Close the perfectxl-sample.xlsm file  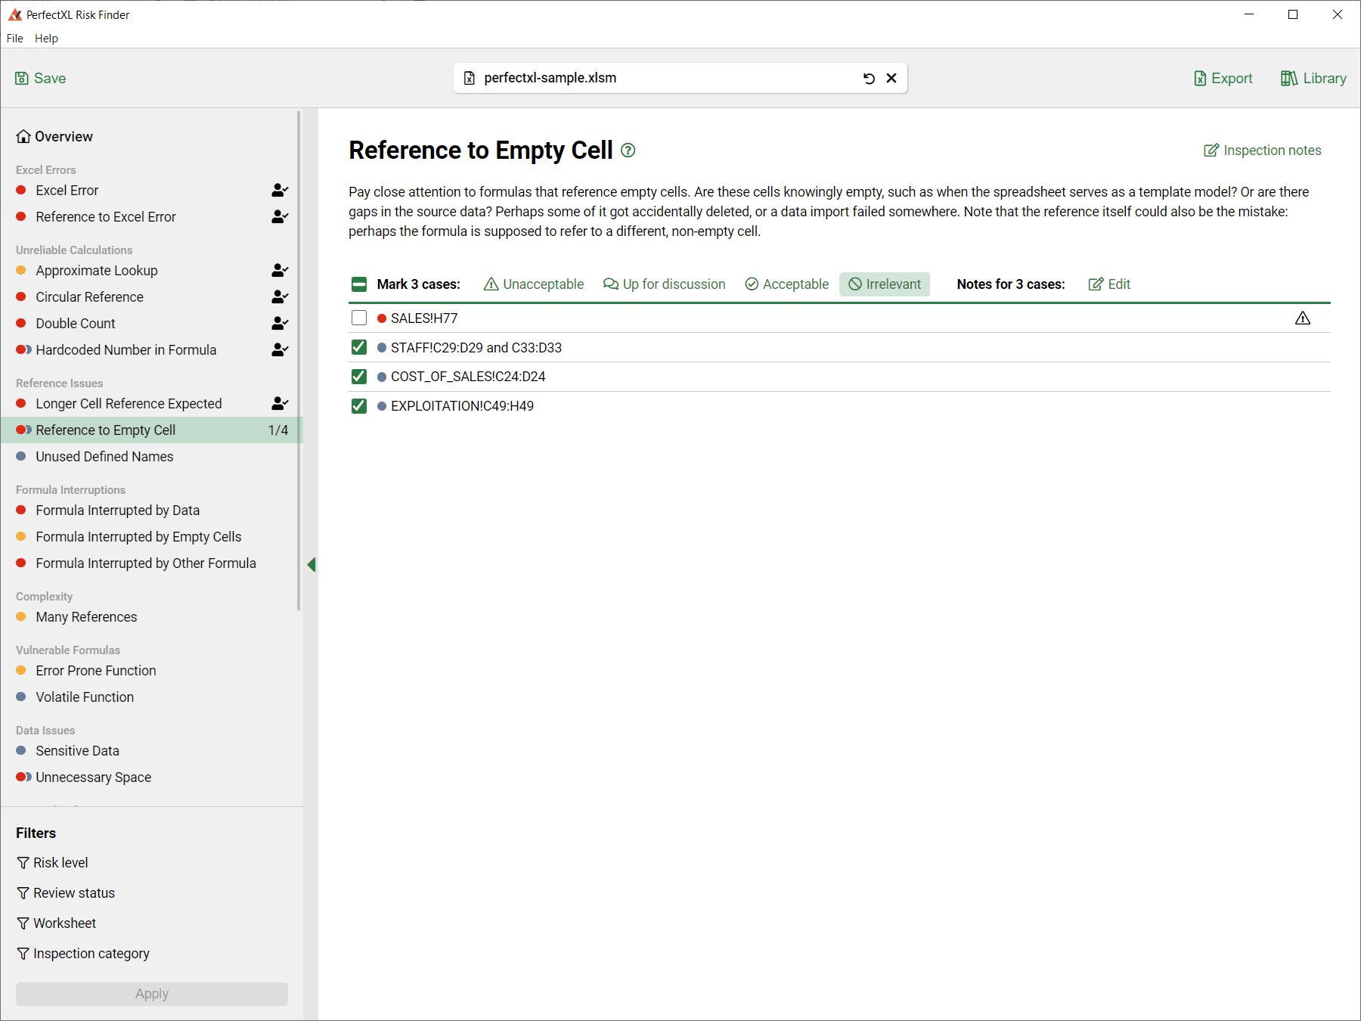pos(891,79)
